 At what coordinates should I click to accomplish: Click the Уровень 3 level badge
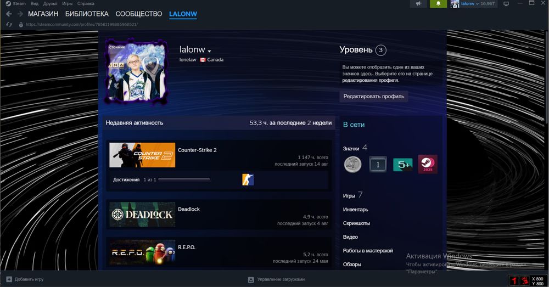click(380, 50)
